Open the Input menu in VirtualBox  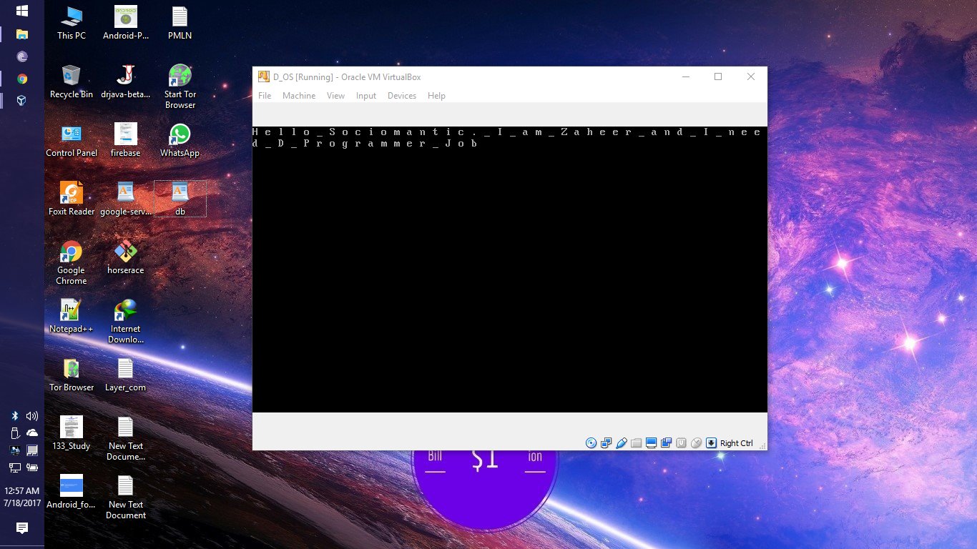(366, 96)
